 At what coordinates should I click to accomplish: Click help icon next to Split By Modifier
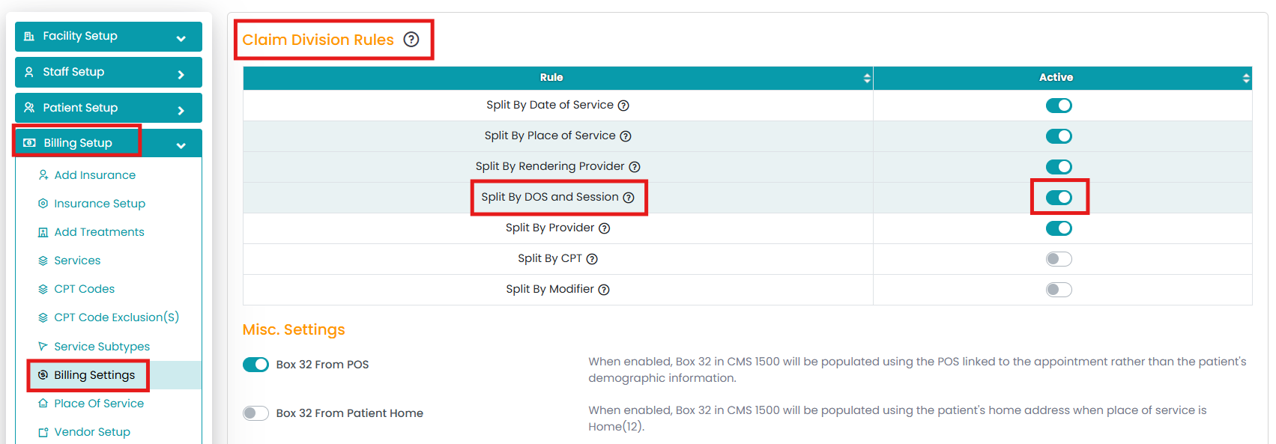coord(604,290)
